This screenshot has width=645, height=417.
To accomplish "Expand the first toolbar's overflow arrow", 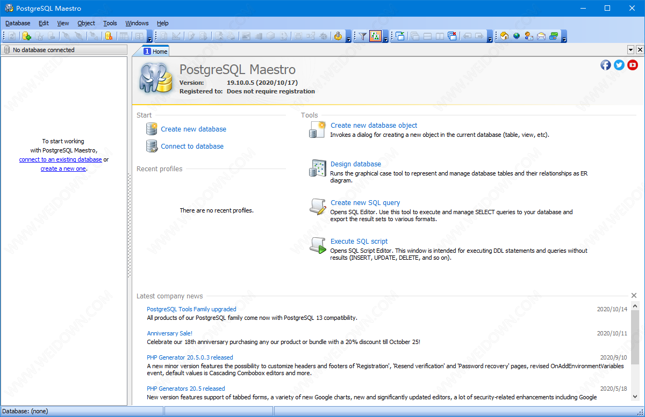I will (x=150, y=36).
